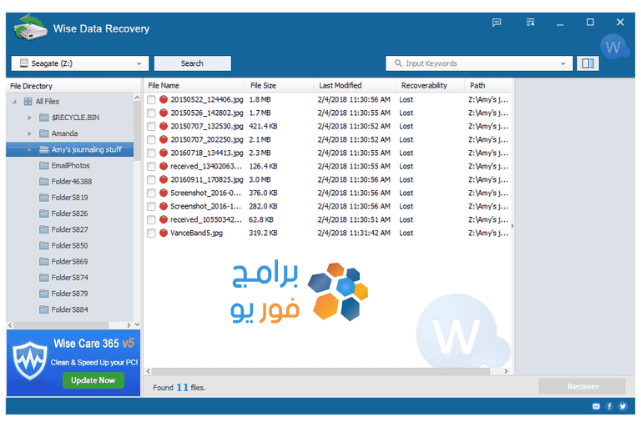This screenshot has width=641, height=427.
Task: Expand the $RECYCLE.BIN tree node
Action: 29,118
